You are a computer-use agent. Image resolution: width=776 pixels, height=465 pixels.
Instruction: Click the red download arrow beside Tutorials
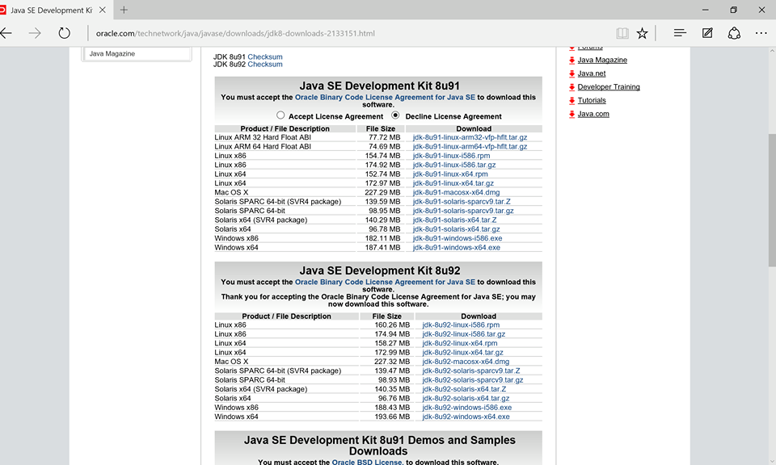pyautogui.click(x=571, y=100)
